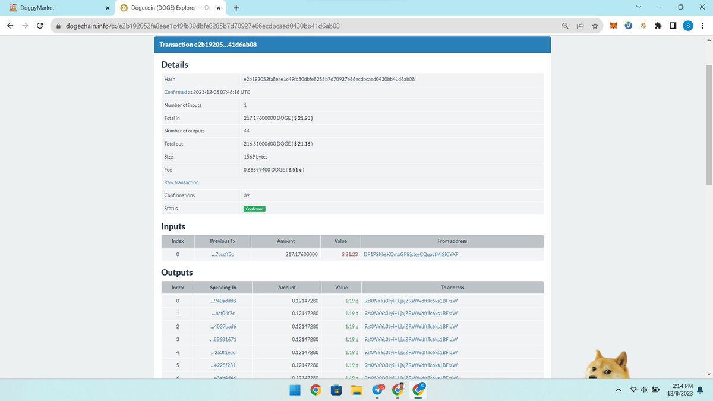This screenshot has width=713, height=401.
Task: Share this page using the share icon
Action: pyautogui.click(x=580, y=26)
